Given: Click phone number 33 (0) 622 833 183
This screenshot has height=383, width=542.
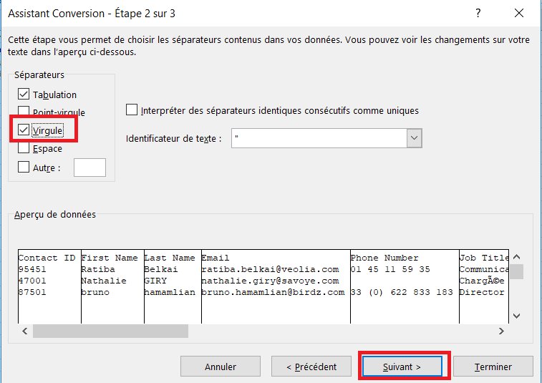Looking at the screenshot, I should (402, 292).
